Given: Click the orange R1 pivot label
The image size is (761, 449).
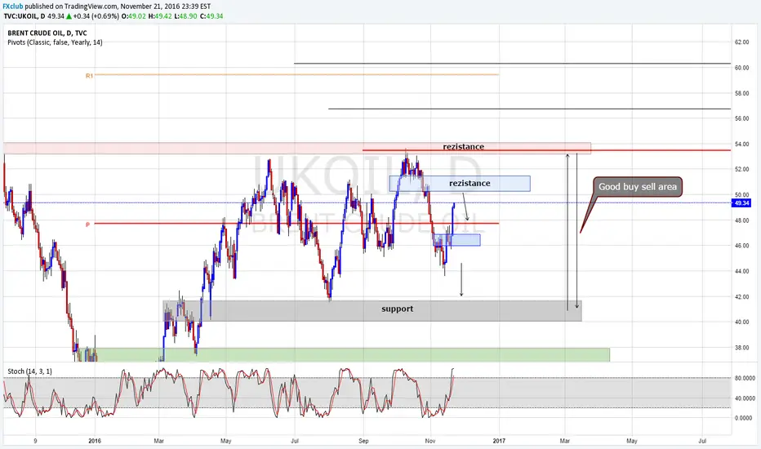Looking at the screenshot, I should tap(89, 76).
